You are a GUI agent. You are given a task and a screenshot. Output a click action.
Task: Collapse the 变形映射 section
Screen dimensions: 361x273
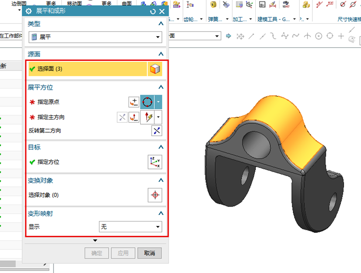(161, 213)
